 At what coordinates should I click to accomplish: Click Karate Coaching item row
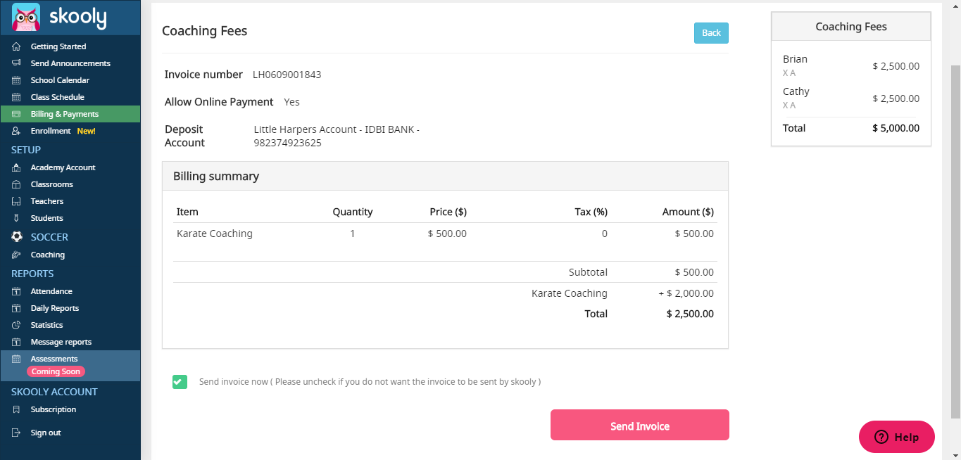[445, 234]
